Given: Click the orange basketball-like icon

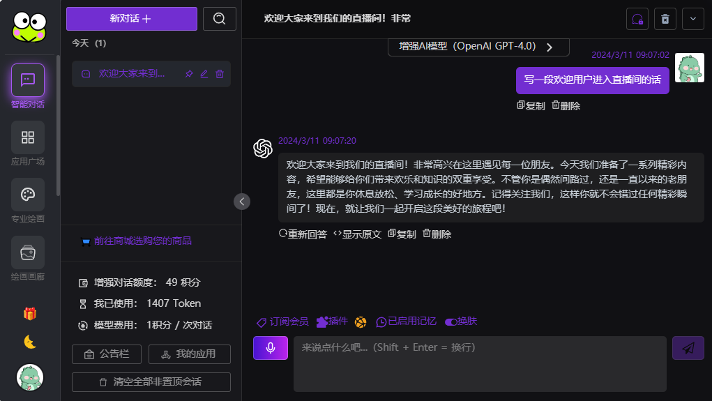Looking at the screenshot, I should point(361,322).
